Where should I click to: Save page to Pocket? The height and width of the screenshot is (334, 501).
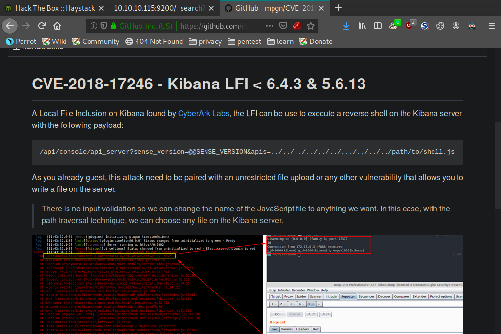click(x=283, y=26)
